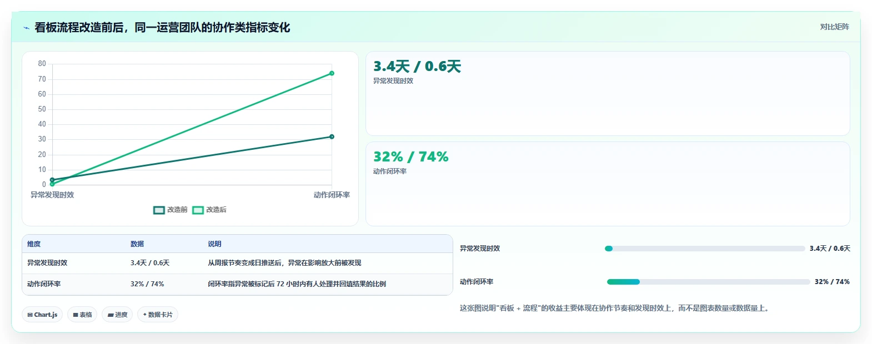872x344 pixels.
Task: Click the 动作闭环率 progress bar
Action: tap(708, 282)
